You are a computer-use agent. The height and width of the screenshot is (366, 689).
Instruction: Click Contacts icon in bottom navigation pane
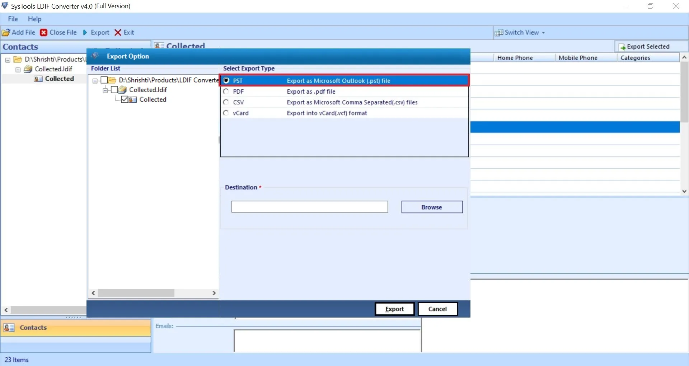click(x=9, y=328)
